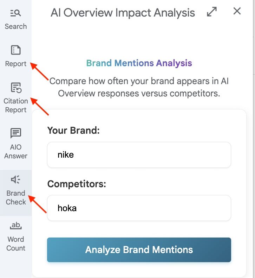
Task: Click the AIO Answer chat bubble icon
Action: pos(16,133)
